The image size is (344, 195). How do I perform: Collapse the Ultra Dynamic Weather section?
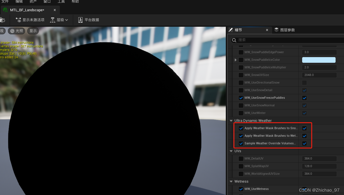[231, 120]
